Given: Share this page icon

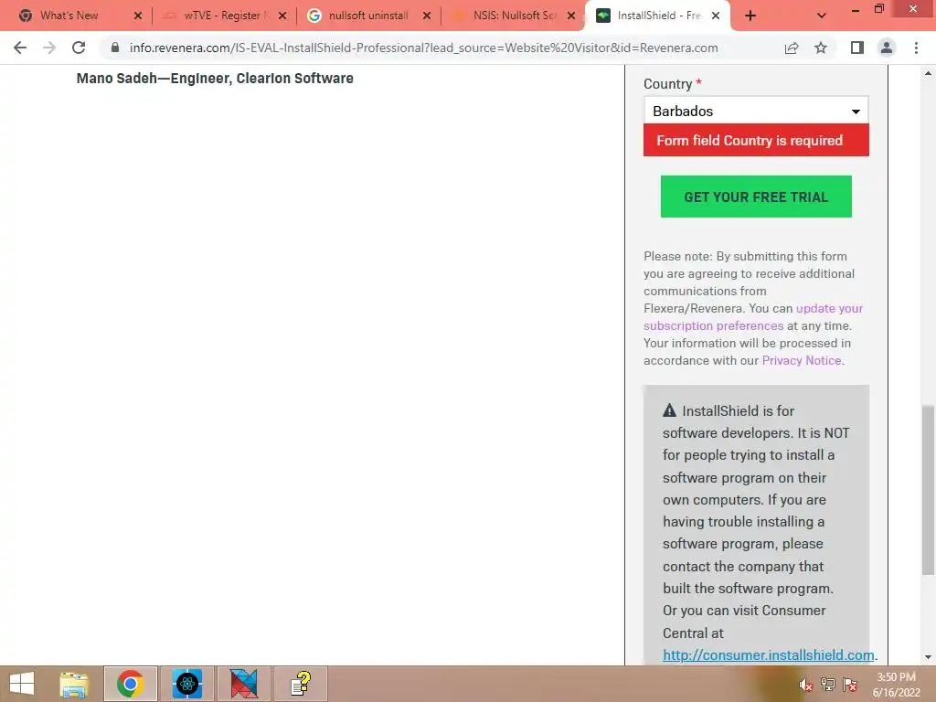Looking at the screenshot, I should (x=792, y=48).
